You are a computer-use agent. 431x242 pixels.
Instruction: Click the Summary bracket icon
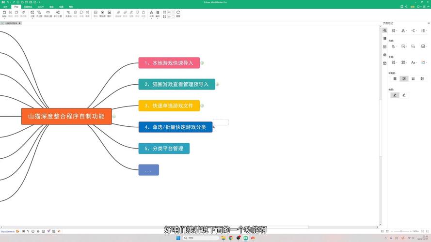[87, 13]
